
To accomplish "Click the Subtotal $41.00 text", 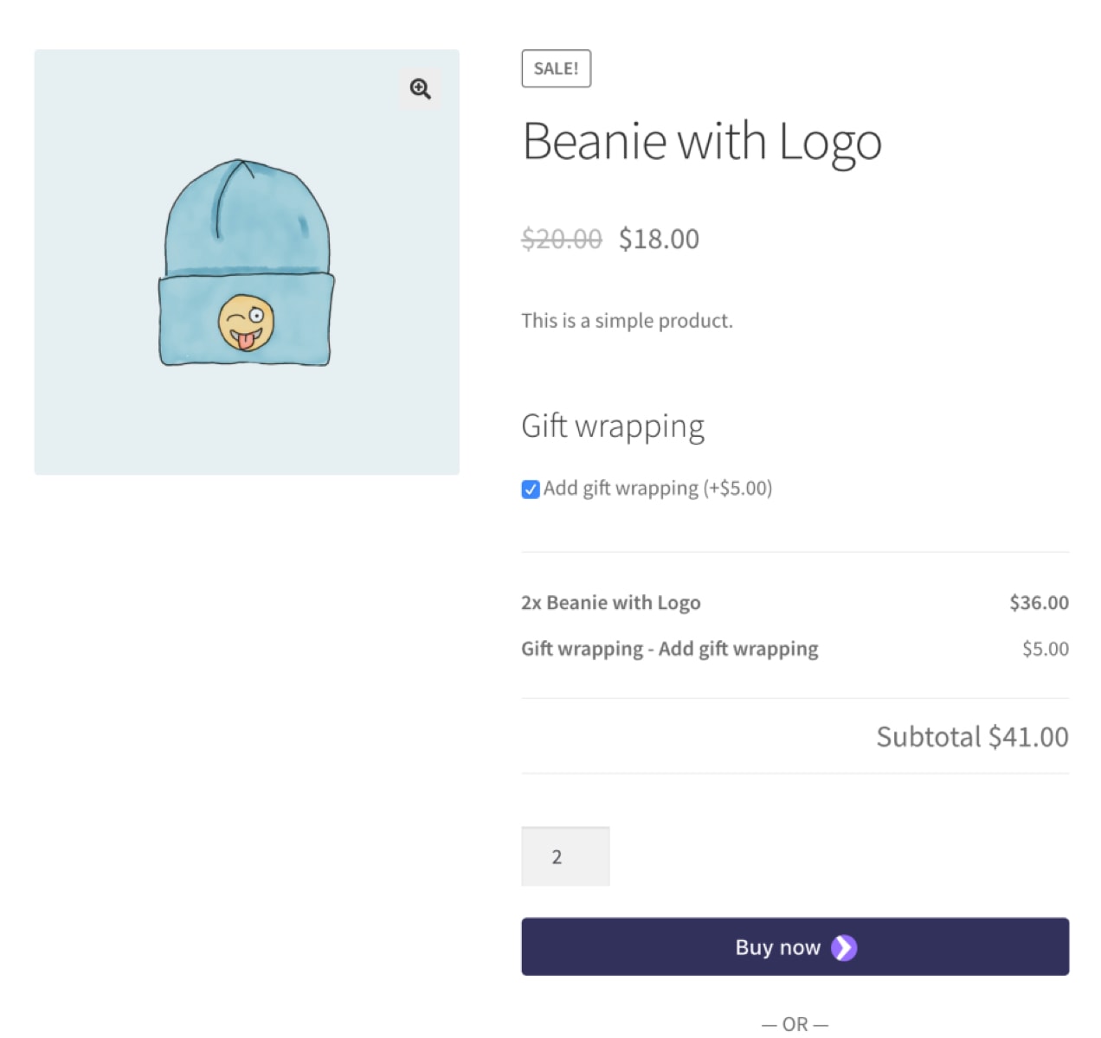I will pyautogui.click(x=972, y=737).
